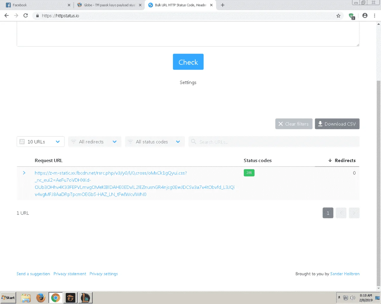Screen dimensions: 381x304
Task: Click the Clear filters button
Action: [294, 124]
